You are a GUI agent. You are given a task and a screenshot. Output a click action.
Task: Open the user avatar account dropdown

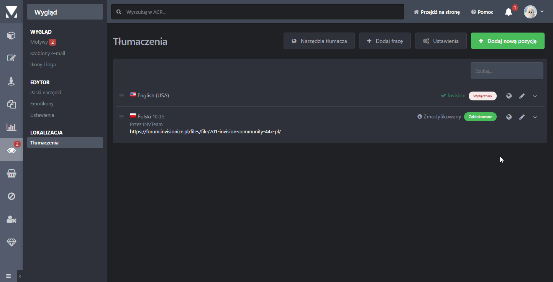point(533,12)
